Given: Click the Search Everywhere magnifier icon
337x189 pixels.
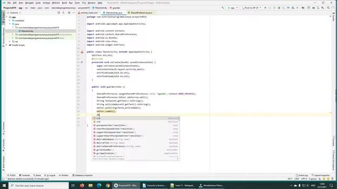Looking at the screenshot, I should [x=329, y=8].
